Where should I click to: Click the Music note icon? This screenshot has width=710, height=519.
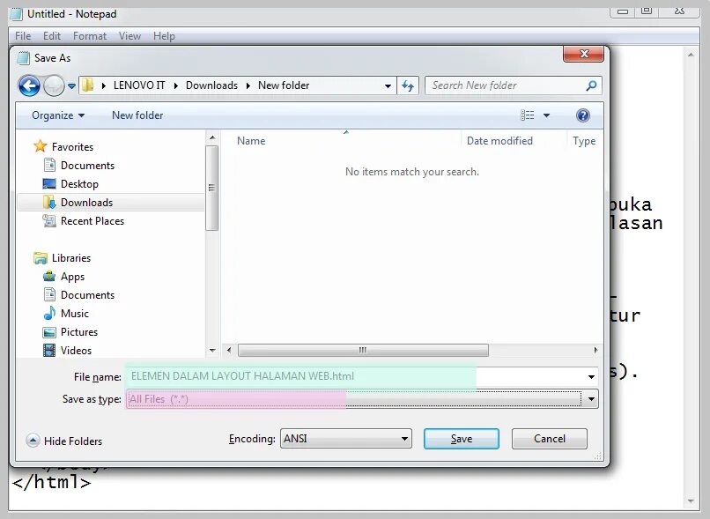point(49,313)
